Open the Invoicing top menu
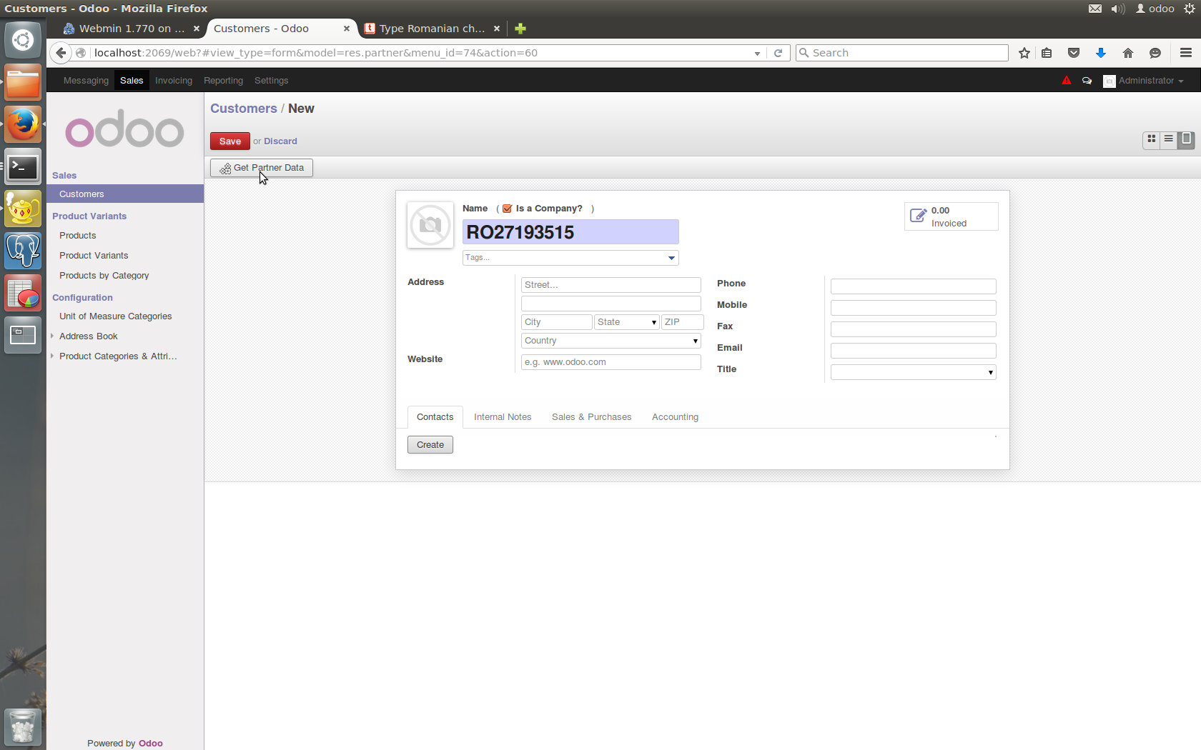The width and height of the screenshot is (1201, 750). (174, 81)
